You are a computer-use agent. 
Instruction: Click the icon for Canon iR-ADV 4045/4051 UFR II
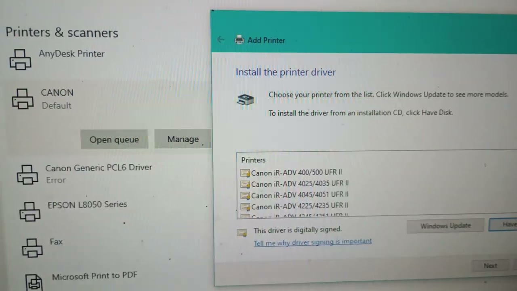click(245, 196)
